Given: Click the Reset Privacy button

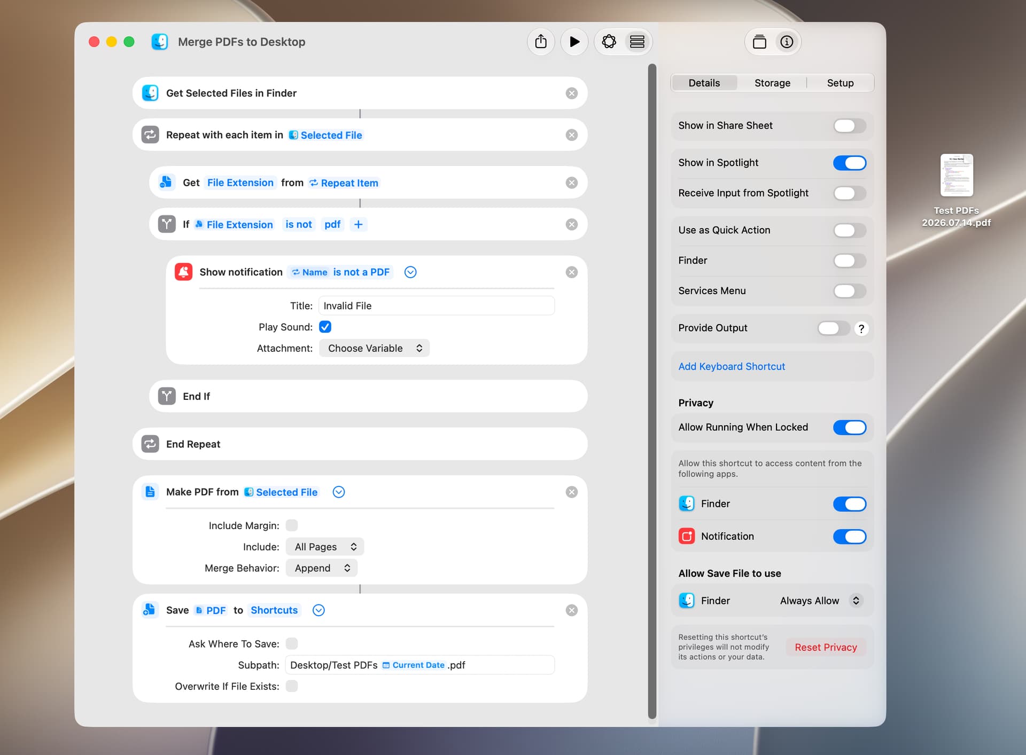Looking at the screenshot, I should (x=826, y=647).
